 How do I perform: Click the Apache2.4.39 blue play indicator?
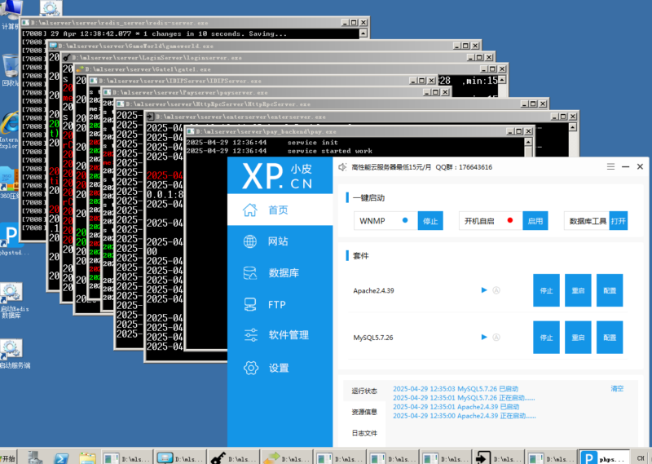[484, 290]
